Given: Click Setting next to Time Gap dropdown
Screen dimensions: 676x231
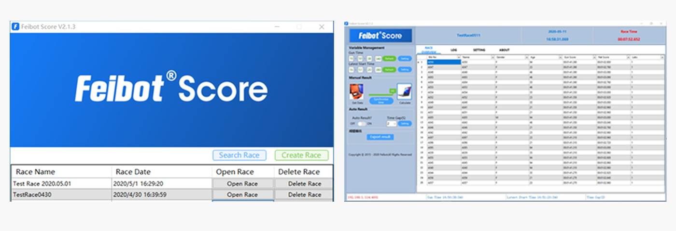Looking at the screenshot, I should click(x=405, y=124).
